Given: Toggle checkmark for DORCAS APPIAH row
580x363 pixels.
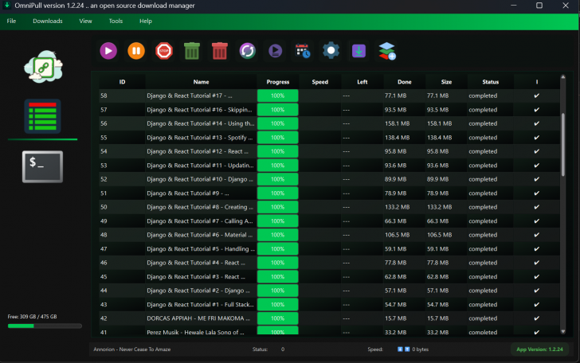Looking at the screenshot, I should [537, 318].
